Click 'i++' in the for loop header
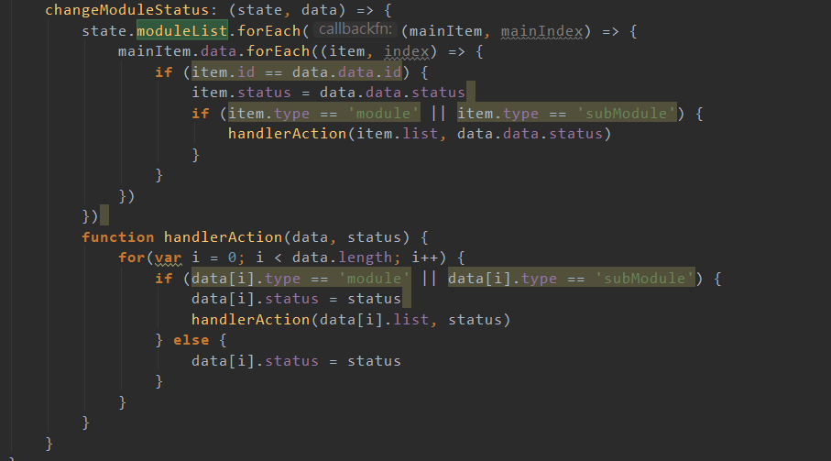 (x=425, y=258)
